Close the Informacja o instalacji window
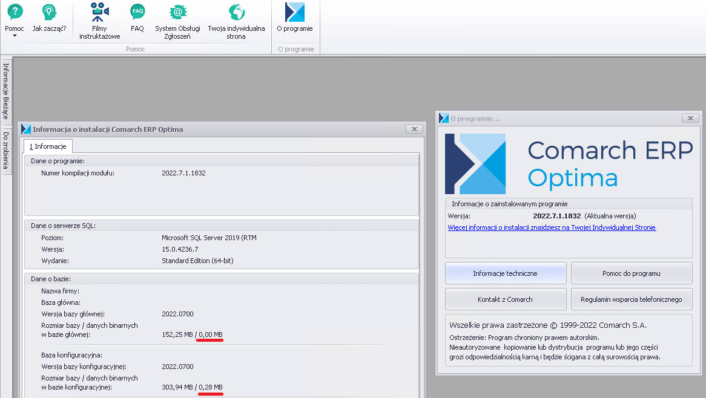The image size is (706, 398). pos(414,129)
